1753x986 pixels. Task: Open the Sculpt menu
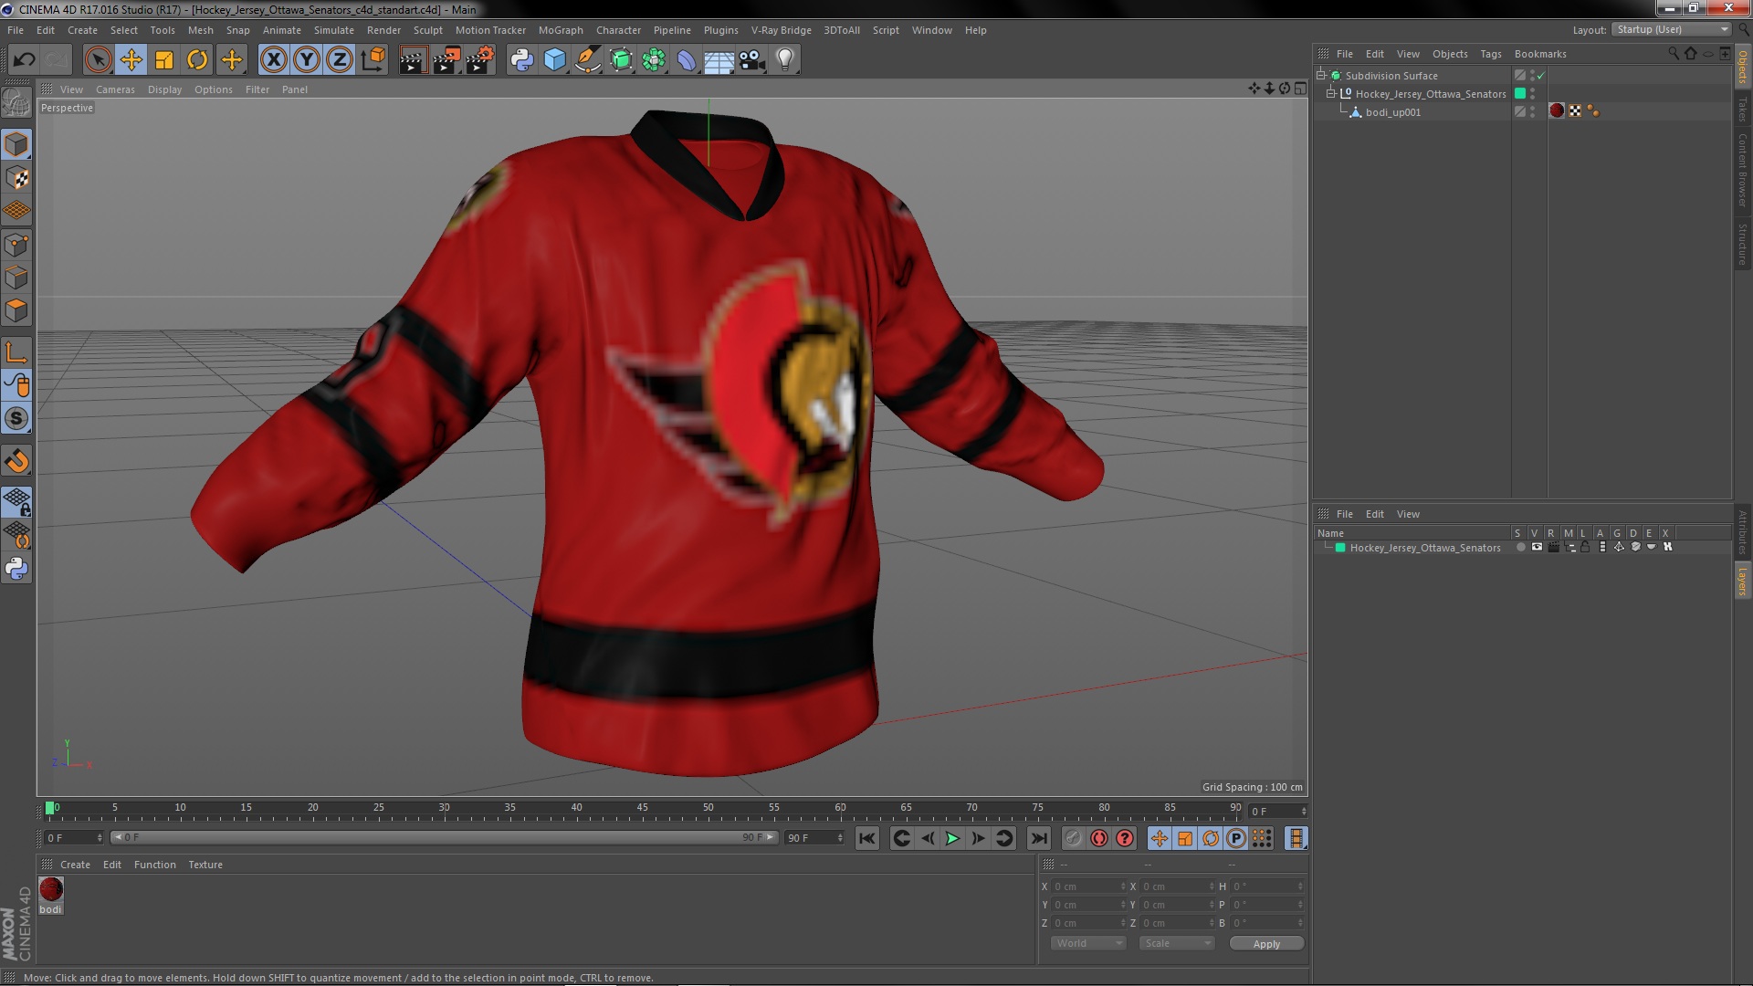(x=427, y=30)
